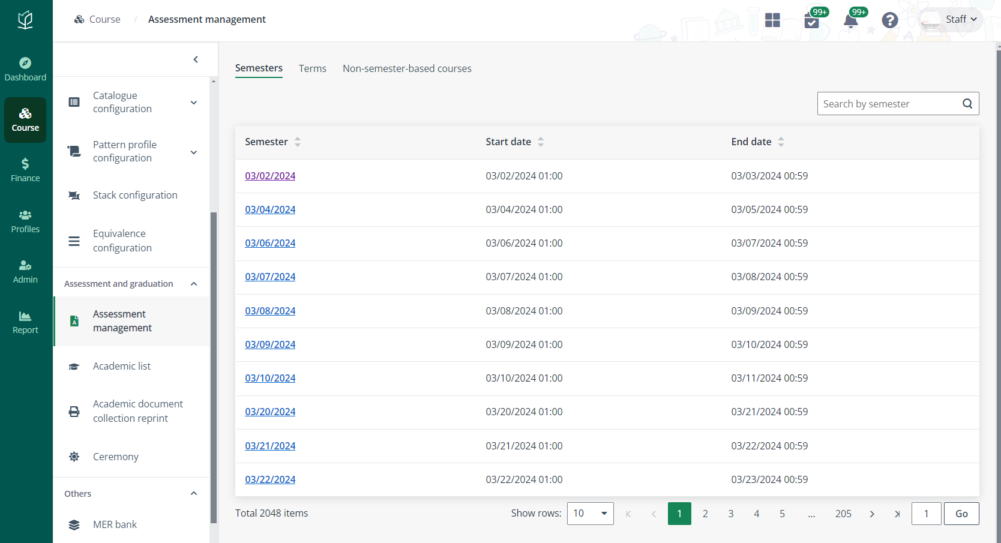Image resolution: width=1001 pixels, height=543 pixels.
Task: Open the Finance module
Action: click(25, 170)
